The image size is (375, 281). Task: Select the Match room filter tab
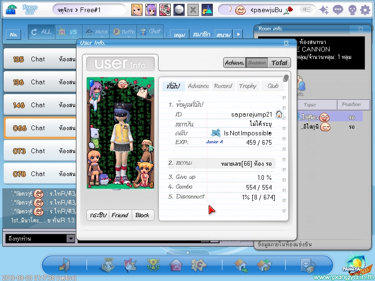(96, 32)
